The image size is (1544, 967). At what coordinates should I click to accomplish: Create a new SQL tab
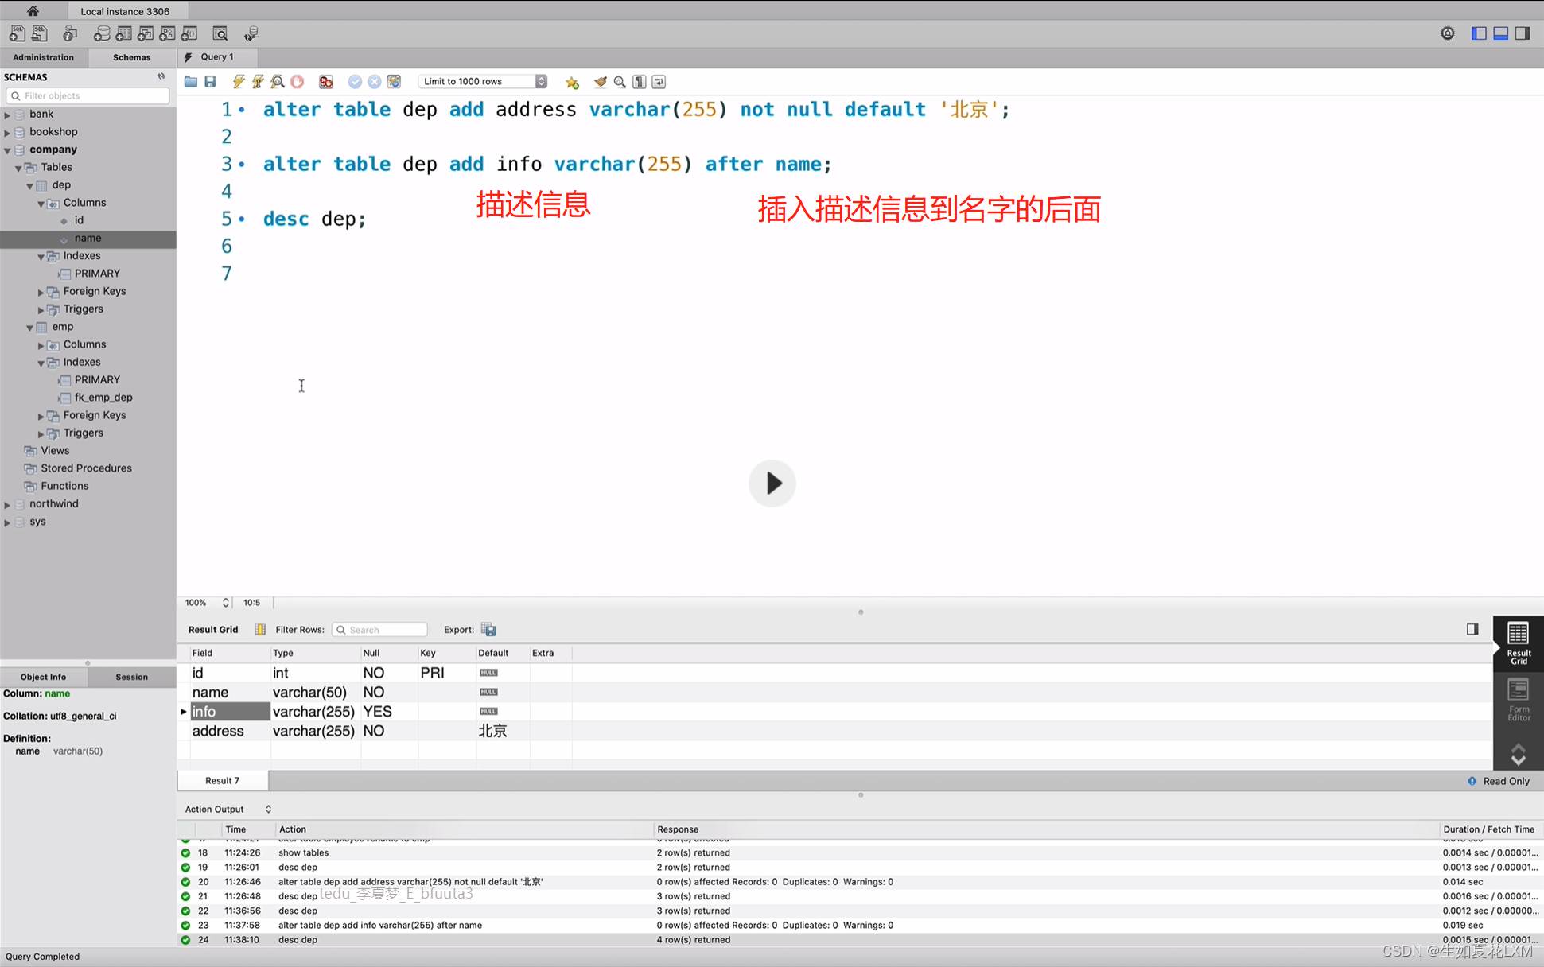pyautogui.click(x=17, y=33)
